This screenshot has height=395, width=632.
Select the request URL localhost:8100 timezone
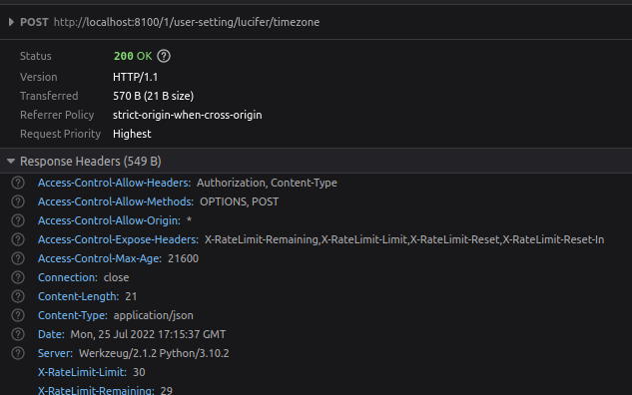click(x=187, y=22)
